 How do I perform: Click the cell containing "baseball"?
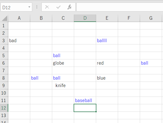tap(85, 101)
